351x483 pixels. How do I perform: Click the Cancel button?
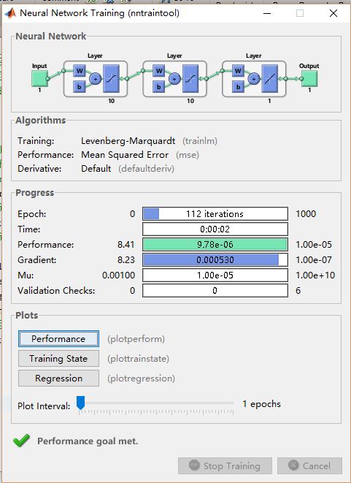point(309,465)
